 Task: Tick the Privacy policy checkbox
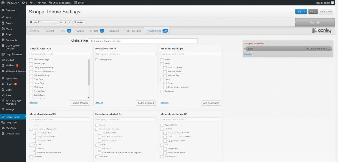click(97, 60)
